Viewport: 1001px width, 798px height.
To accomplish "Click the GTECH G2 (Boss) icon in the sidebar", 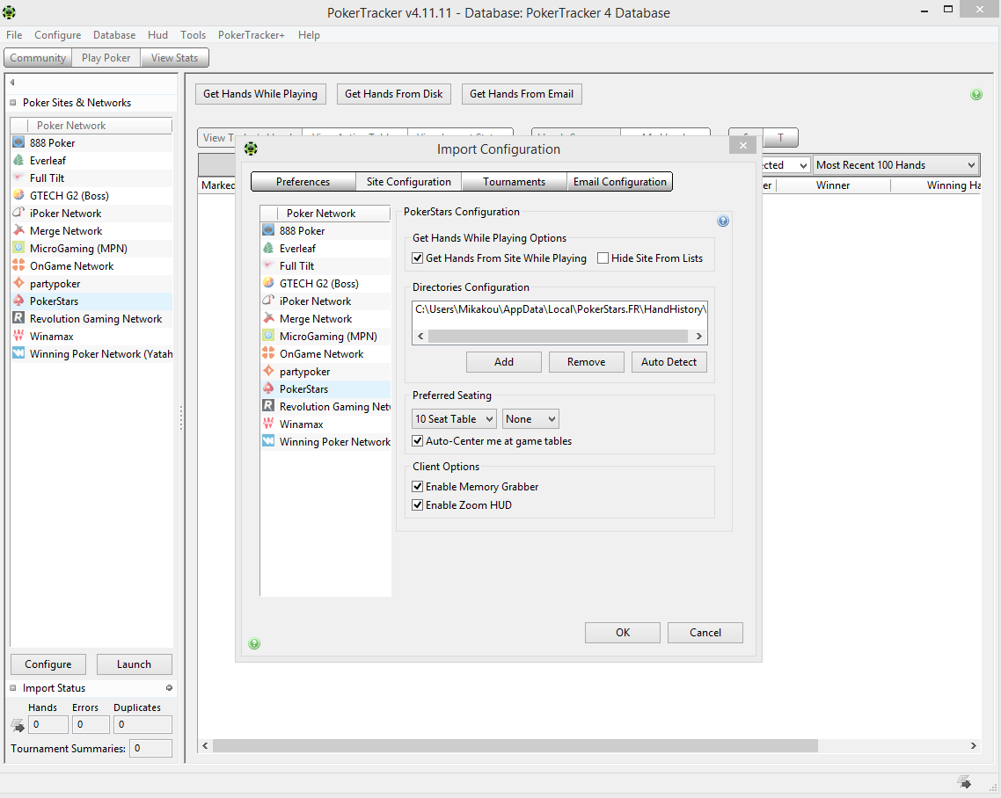I will [18, 195].
